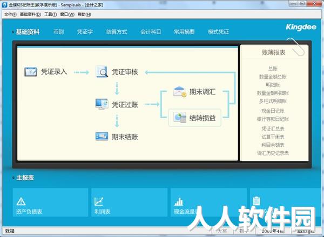324x237 pixels.
Task: Open the 试算平衡表 report link
Action: coord(273,137)
